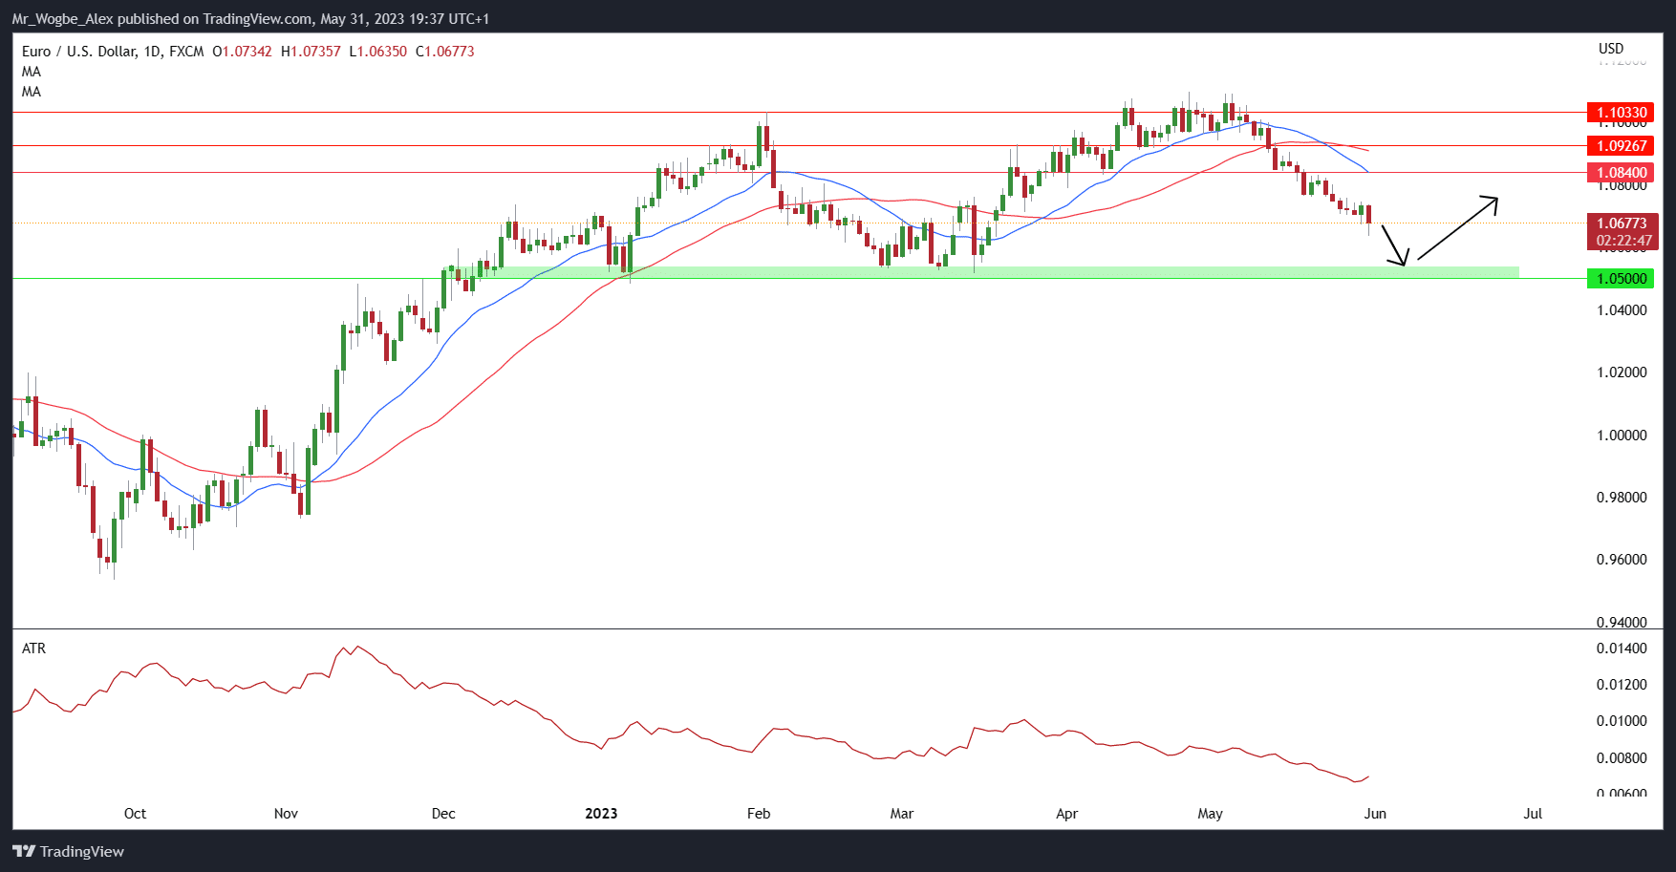Click the Euro / U.S. Dollar symbol title
The image size is (1676, 872).
click(79, 52)
